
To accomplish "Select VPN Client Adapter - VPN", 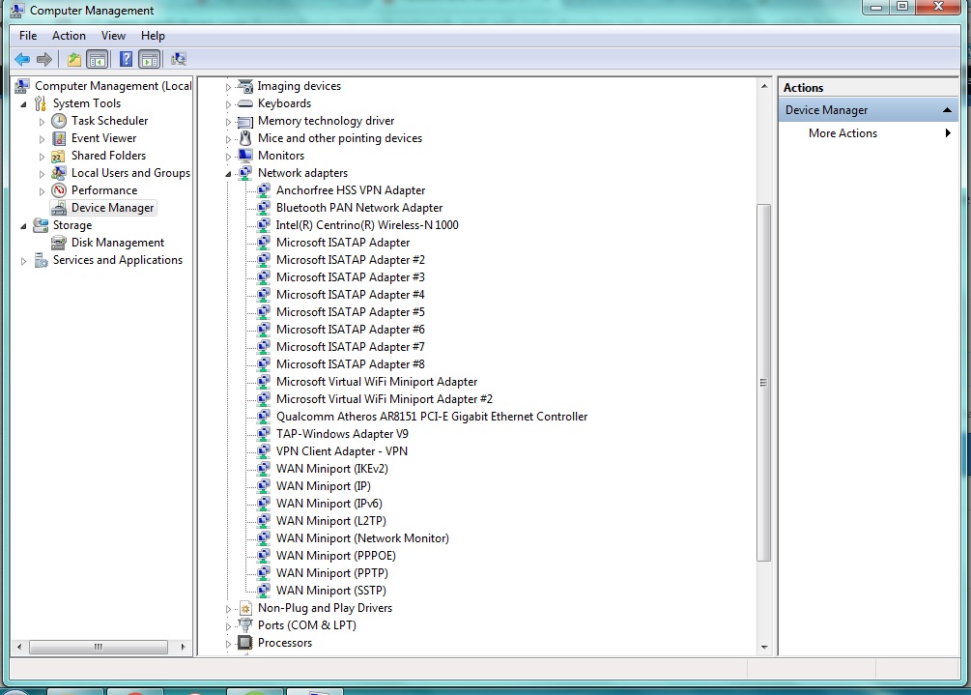I will (342, 451).
